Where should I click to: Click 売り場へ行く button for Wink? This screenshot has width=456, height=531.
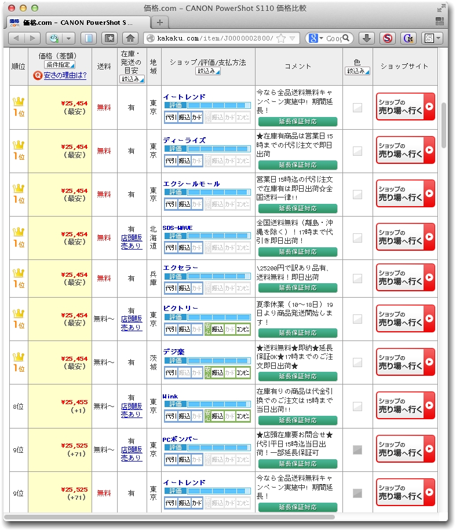[x=406, y=405]
